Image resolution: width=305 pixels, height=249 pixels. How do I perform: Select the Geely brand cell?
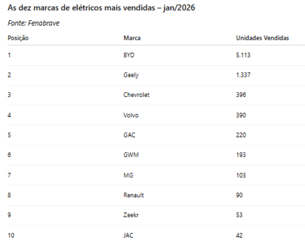pyautogui.click(x=131, y=75)
